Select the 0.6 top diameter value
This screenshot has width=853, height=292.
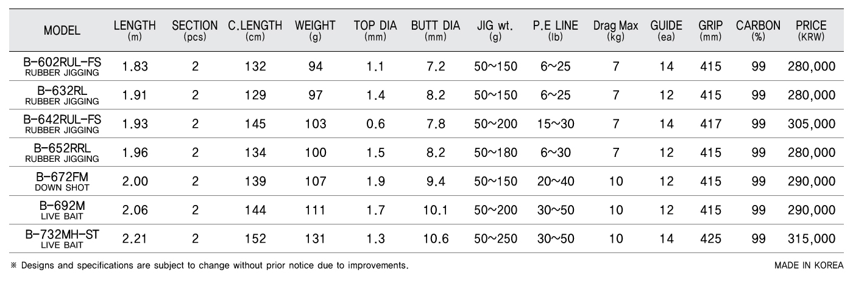376,124
